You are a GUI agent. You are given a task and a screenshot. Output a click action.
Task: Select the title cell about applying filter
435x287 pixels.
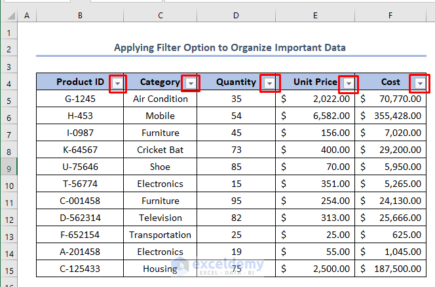229,48
